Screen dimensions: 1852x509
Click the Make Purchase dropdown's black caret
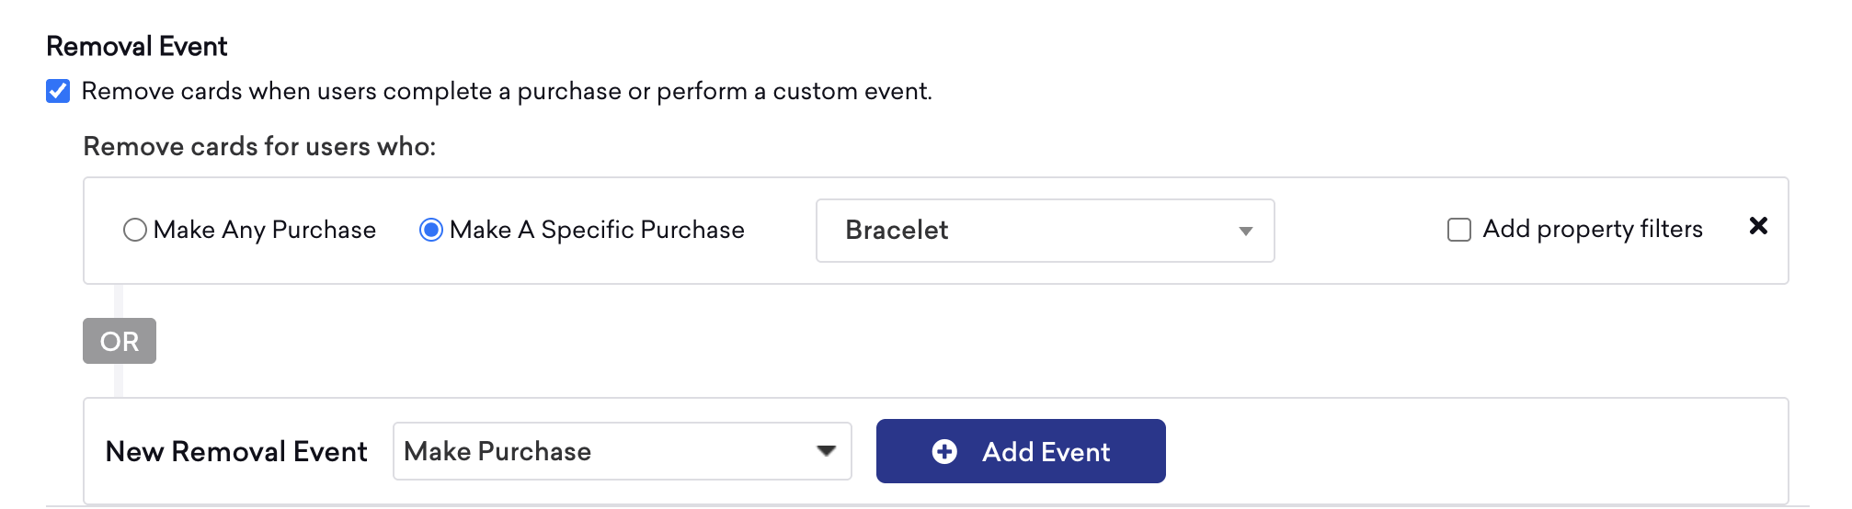click(826, 451)
